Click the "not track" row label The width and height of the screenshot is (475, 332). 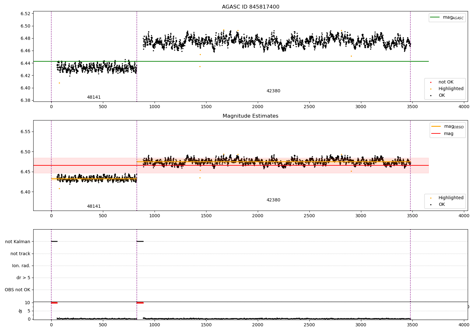click(x=20, y=254)
